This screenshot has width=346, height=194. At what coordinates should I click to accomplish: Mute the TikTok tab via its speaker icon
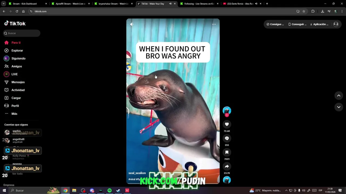coord(170,4)
